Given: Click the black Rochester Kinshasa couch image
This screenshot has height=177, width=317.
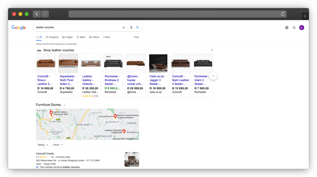Looking at the screenshot, I should (113, 64).
